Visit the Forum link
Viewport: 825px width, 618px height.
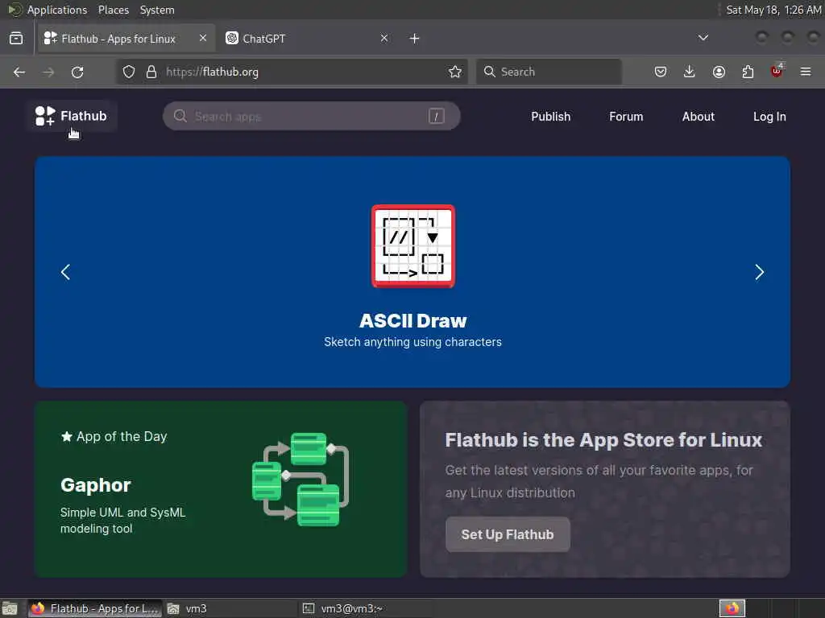[626, 117]
